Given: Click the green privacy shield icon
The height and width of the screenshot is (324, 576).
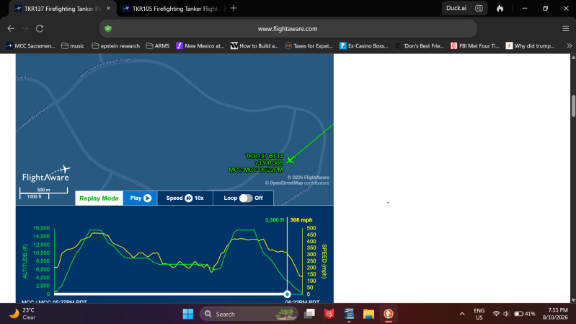Looking at the screenshot, I should point(108,29).
